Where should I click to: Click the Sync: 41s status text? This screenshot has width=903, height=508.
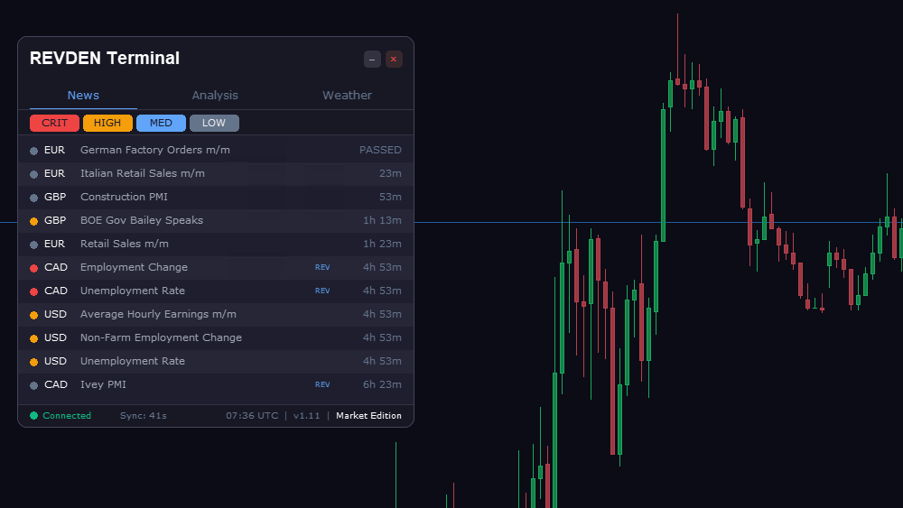pyautogui.click(x=144, y=416)
